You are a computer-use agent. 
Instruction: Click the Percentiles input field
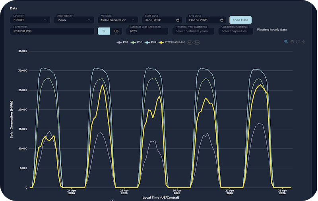(x=52, y=31)
